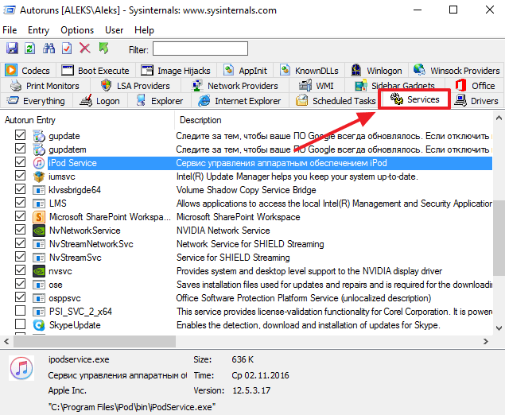Image resolution: width=505 pixels, height=415 pixels.
Task: Switch to the Logon tab
Action: [x=100, y=101]
